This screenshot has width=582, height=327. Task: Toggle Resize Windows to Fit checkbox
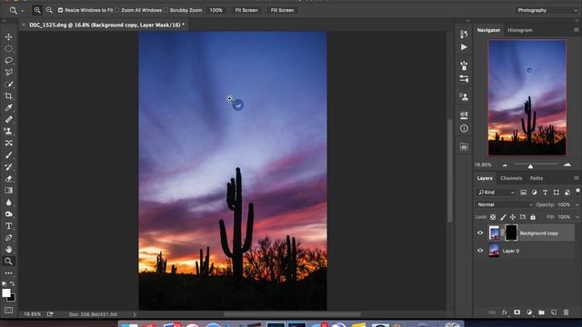(61, 10)
